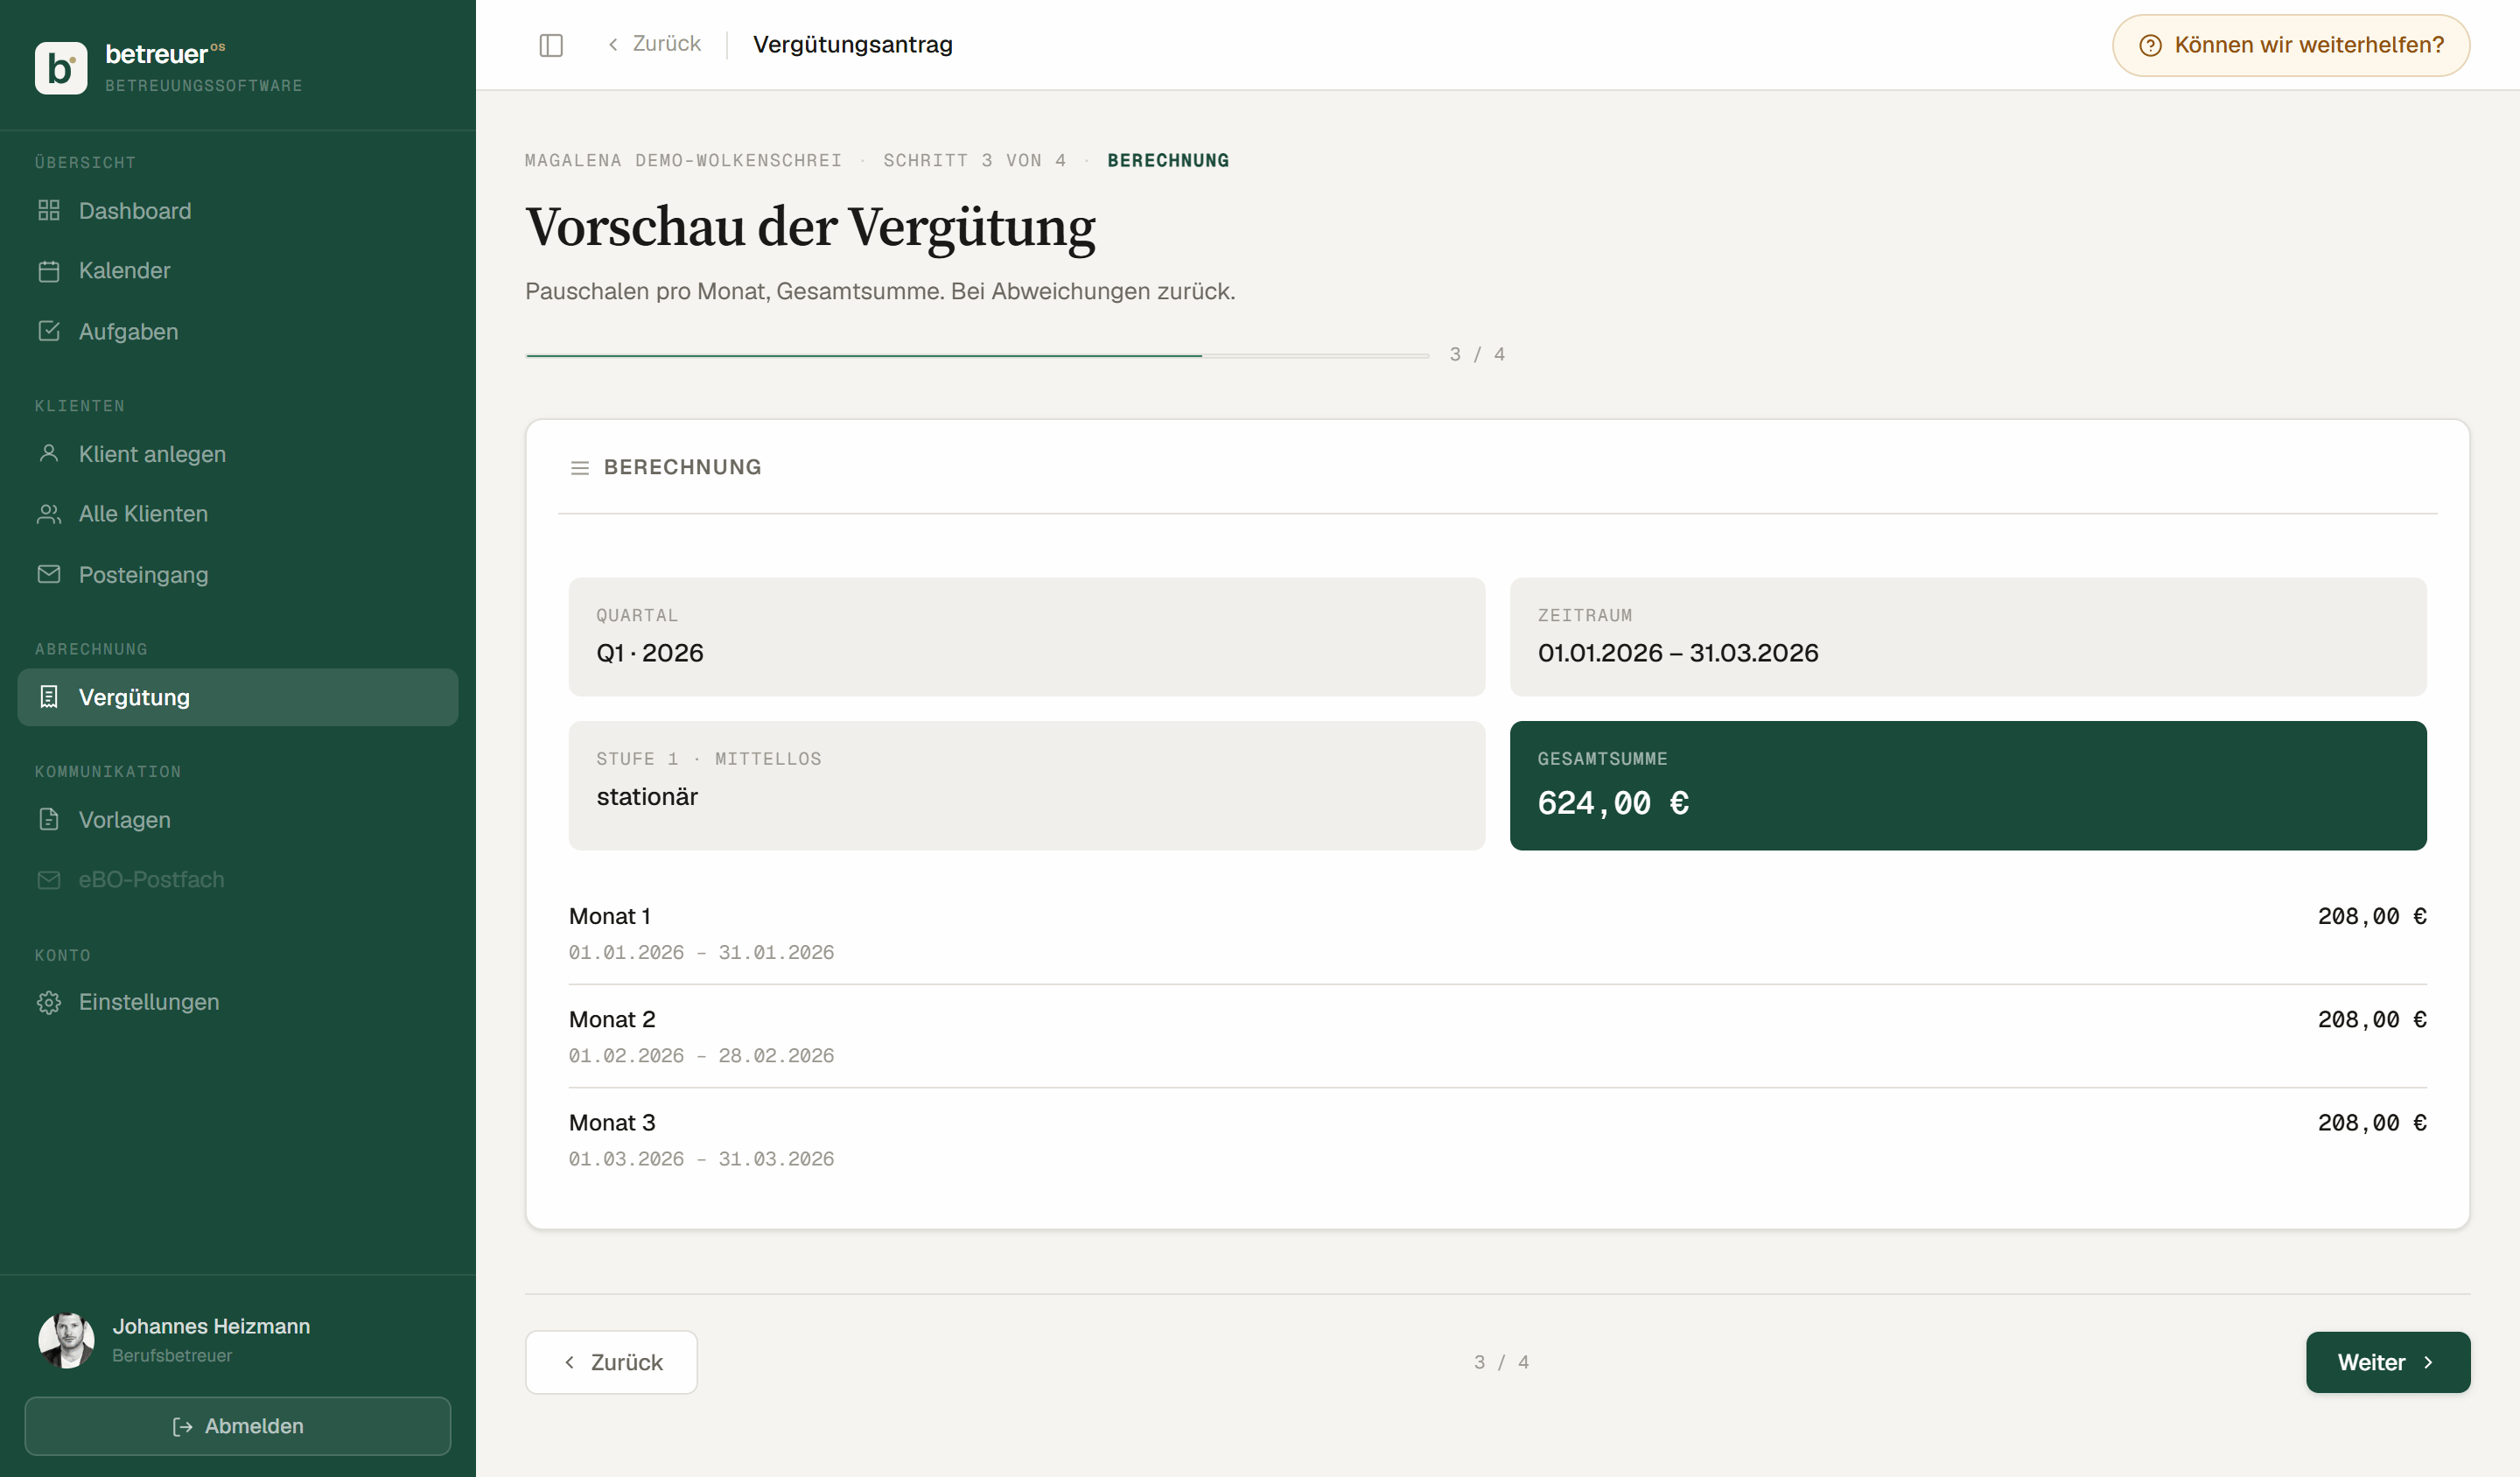Open Posteingang in the sidebar
2520x1477 pixels.
(238, 574)
